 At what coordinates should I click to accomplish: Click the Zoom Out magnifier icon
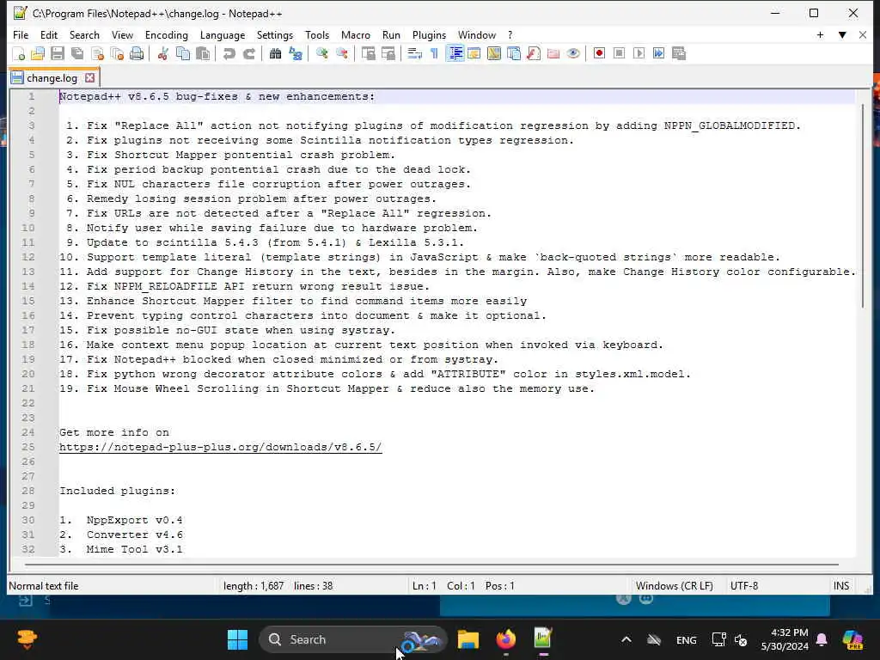click(x=341, y=54)
